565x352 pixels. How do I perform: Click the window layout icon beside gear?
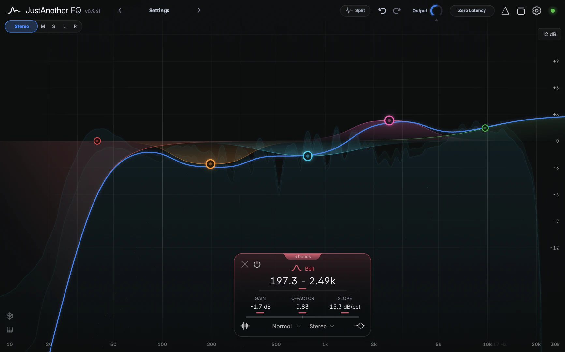coord(521,11)
